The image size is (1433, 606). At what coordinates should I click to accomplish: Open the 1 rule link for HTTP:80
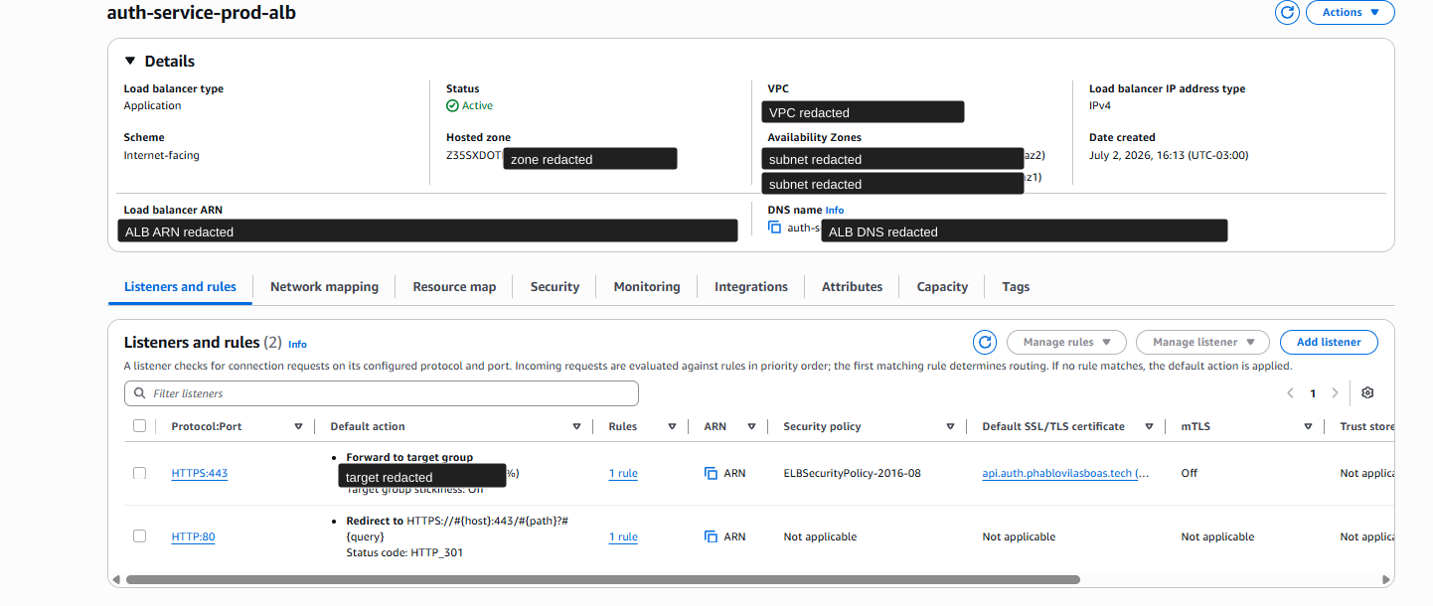point(623,536)
